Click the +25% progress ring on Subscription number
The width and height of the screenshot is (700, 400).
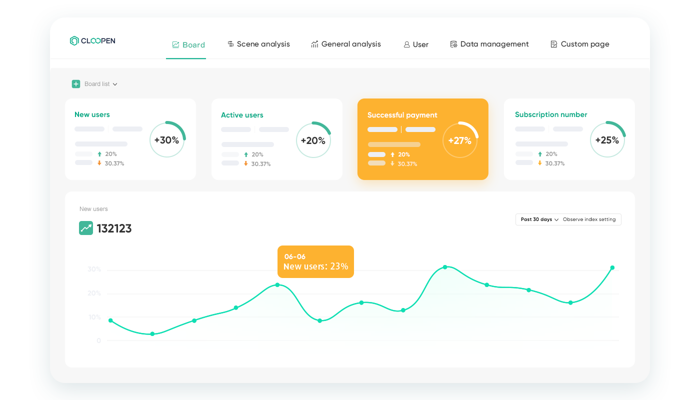pyautogui.click(x=607, y=140)
